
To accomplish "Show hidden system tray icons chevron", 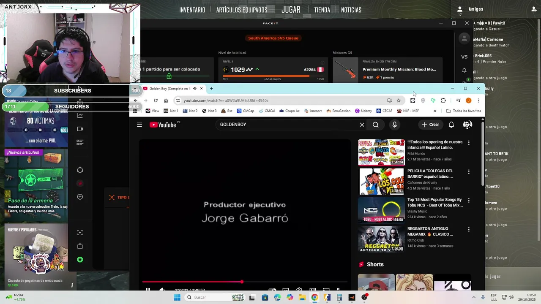I will click(473, 297).
